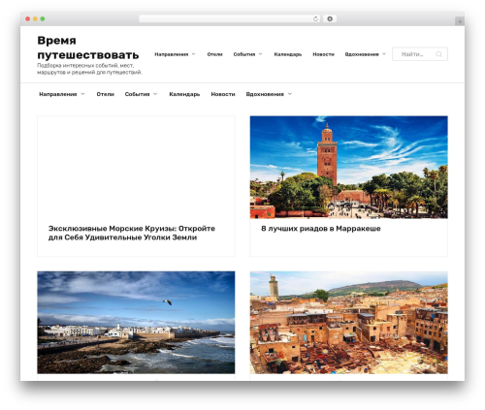Open Новости in the secondary menu
Image resolution: width=485 pixels, height=410 pixels.
pos(223,94)
